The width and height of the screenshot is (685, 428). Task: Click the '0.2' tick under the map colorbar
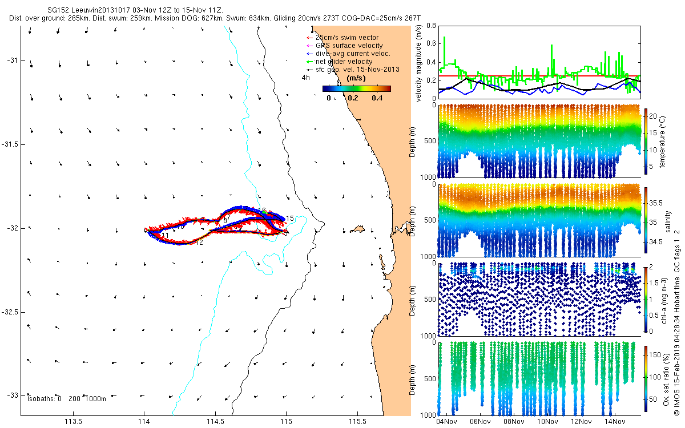[353, 98]
